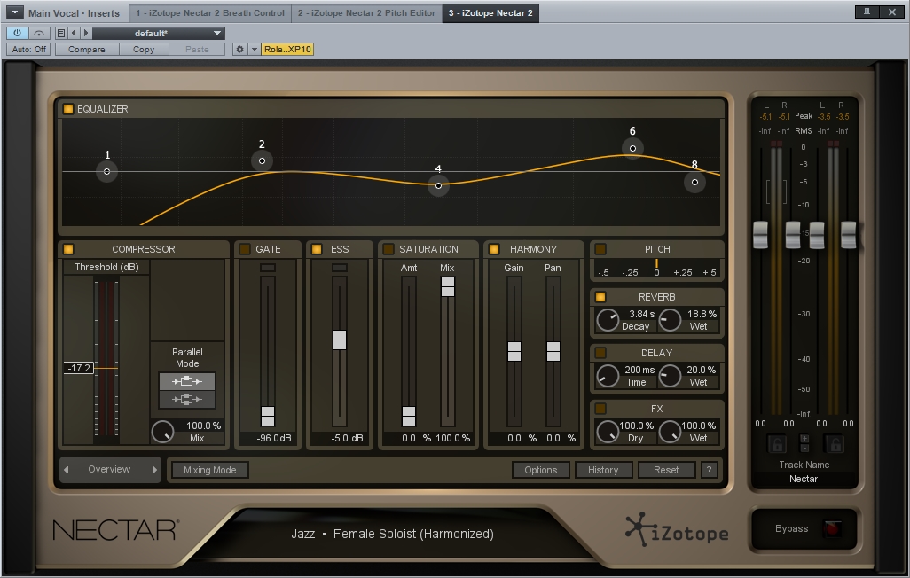The image size is (910, 578).
Task: Click the plugin power activate icon
Action: coord(17,33)
